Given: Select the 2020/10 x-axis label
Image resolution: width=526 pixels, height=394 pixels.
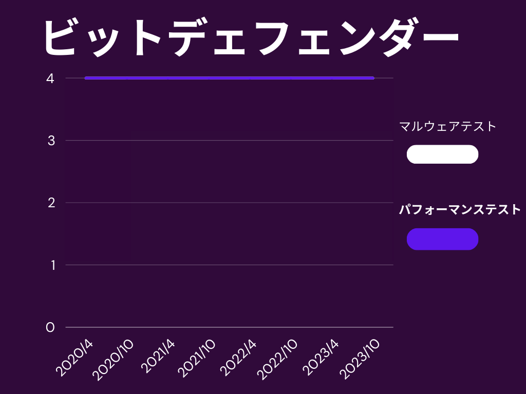Looking at the screenshot, I should pyautogui.click(x=114, y=360).
